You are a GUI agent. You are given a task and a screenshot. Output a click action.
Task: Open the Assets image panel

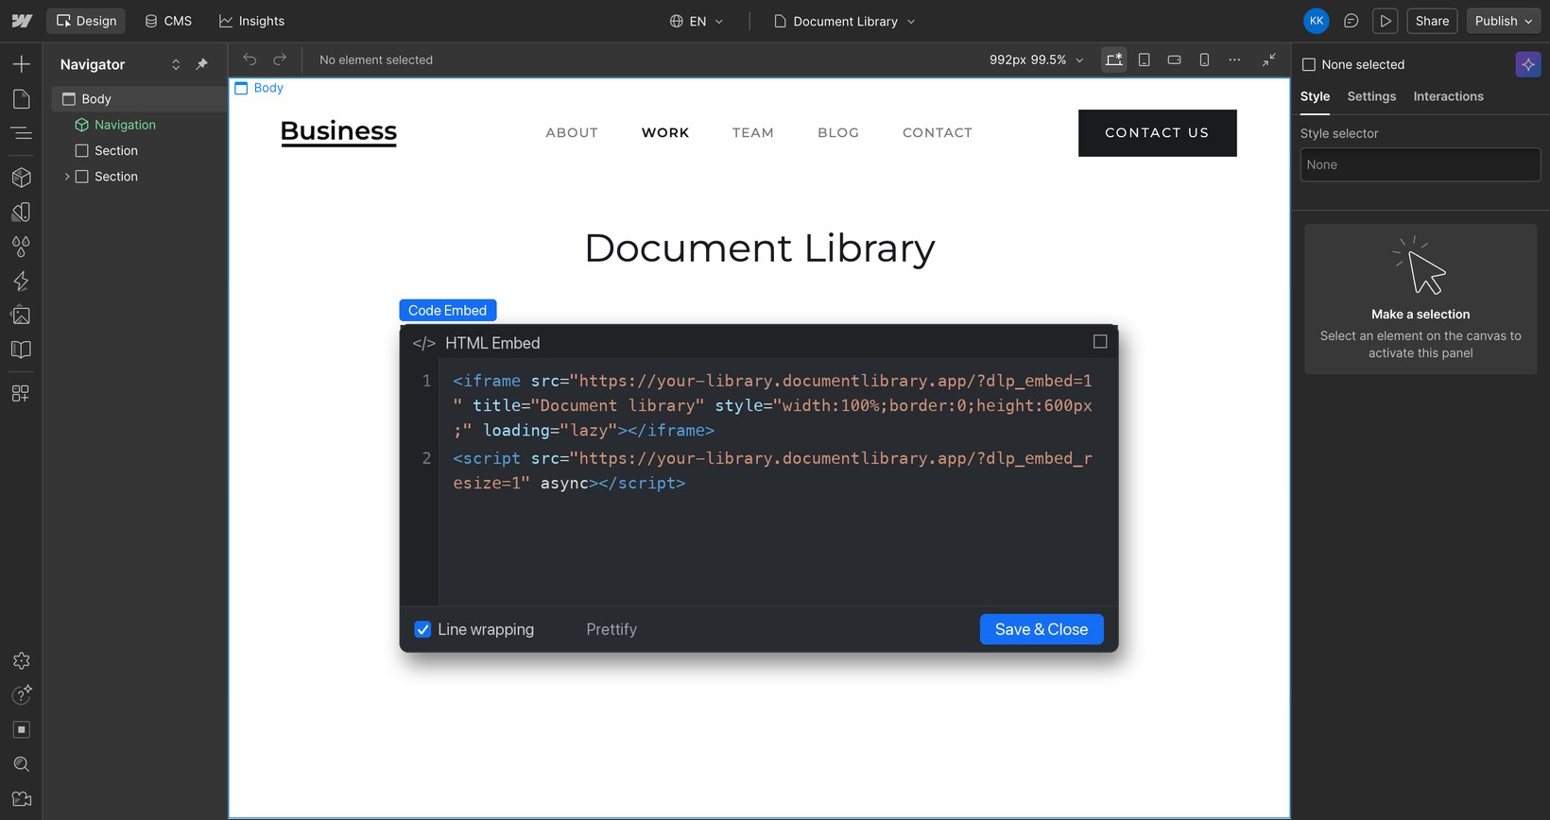[x=21, y=316]
